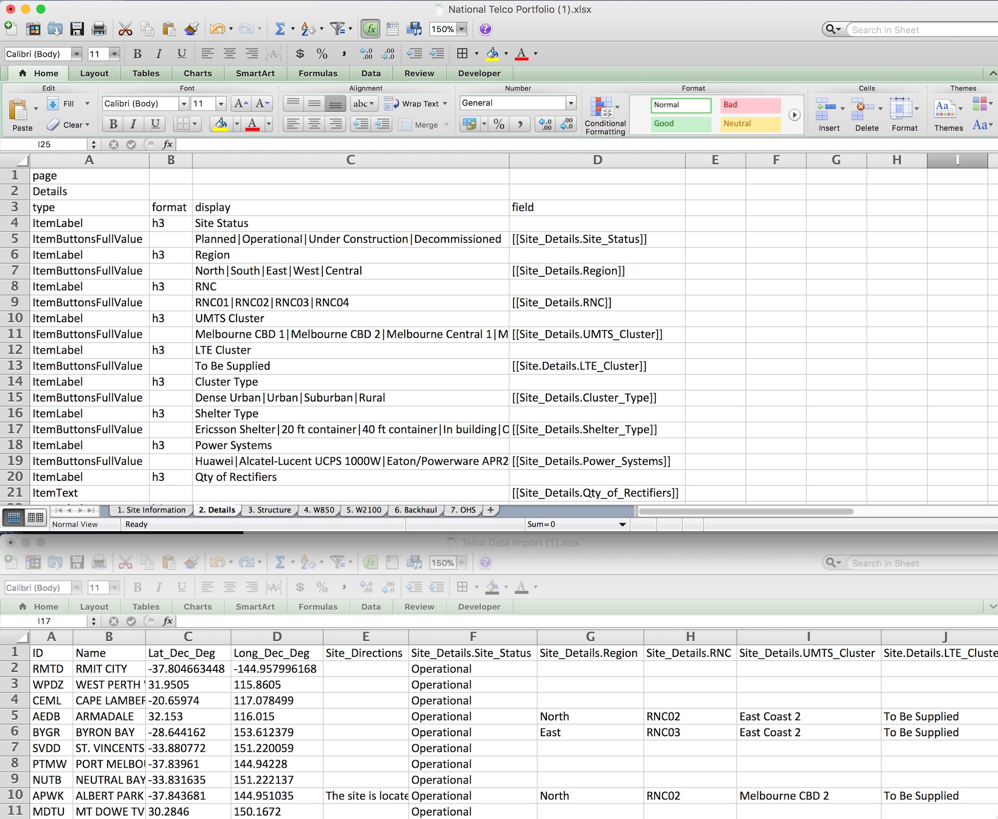This screenshot has height=819, width=998.
Task: Switch to Normal View button in status bar
Action: pyautogui.click(x=14, y=517)
